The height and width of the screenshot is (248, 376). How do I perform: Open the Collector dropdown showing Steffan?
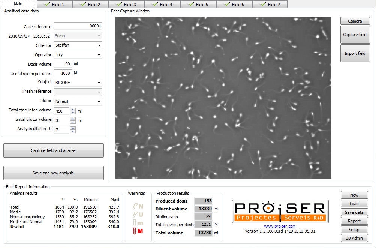(78, 45)
